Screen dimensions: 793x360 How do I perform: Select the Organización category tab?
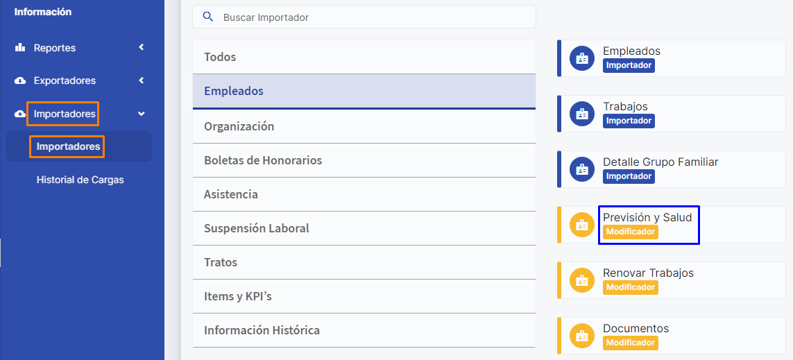364,126
